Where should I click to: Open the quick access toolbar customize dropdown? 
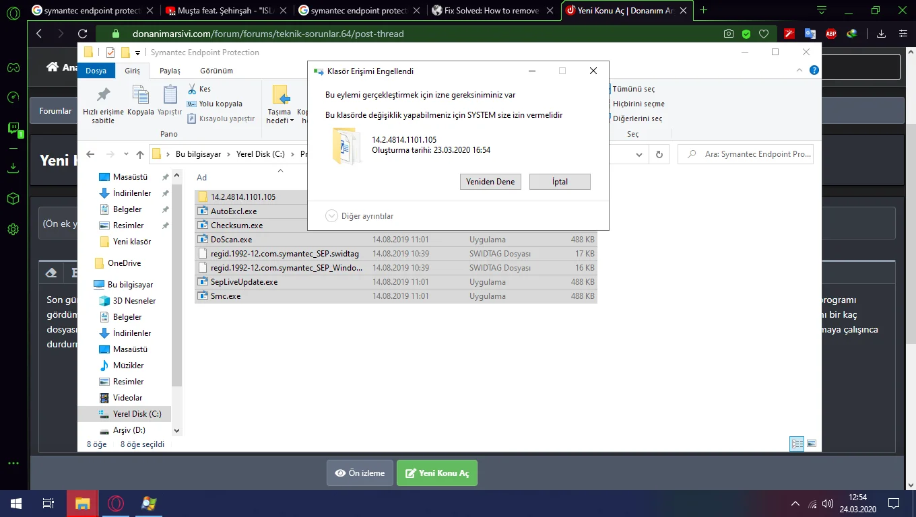point(138,53)
